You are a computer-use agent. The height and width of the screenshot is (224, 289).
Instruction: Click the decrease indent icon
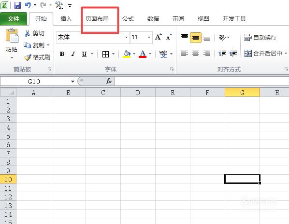[x=222, y=54]
